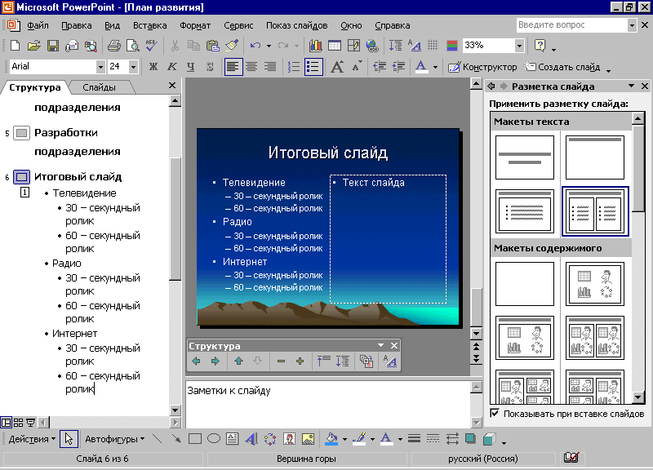Toggle text shadow (S) formatting
This screenshot has width=653, height=470.
(210, 67)
